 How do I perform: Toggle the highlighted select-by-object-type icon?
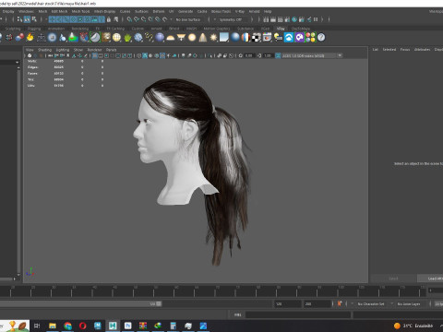tap(27, 19)
